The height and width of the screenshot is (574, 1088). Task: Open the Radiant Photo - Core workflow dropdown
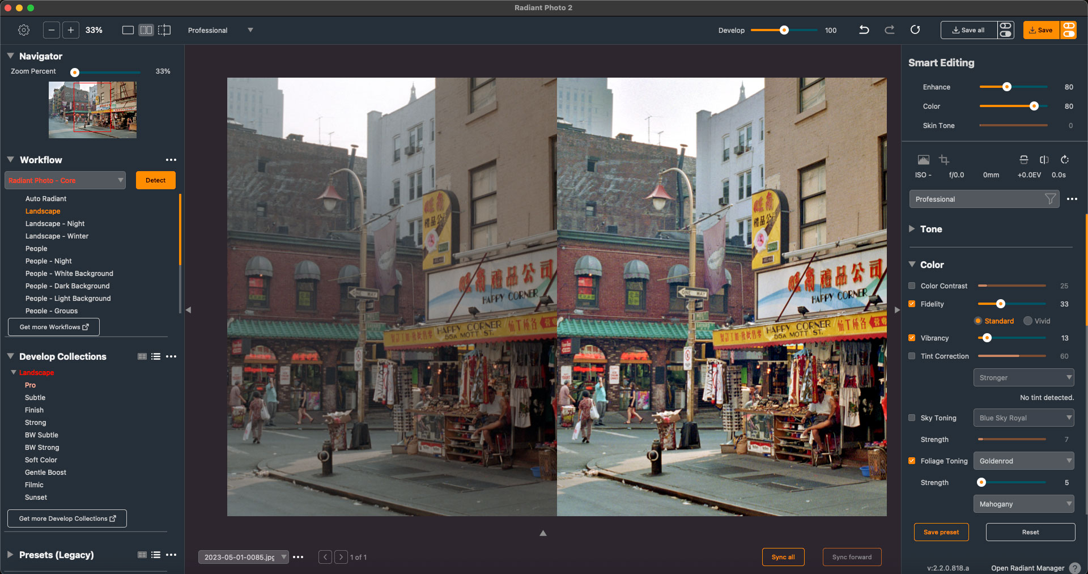click(x=65, y=181)
